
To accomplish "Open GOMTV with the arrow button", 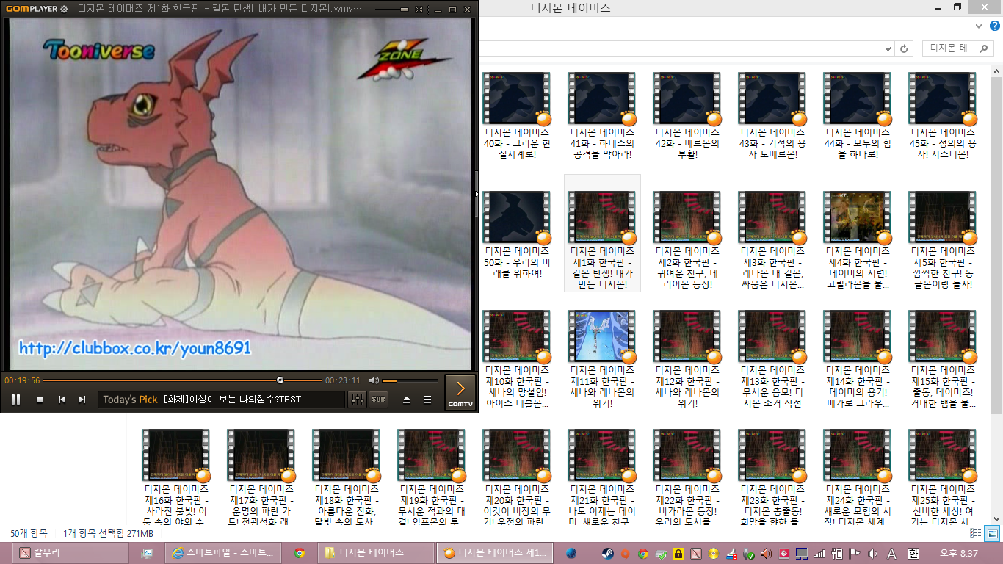I will 460,392.
